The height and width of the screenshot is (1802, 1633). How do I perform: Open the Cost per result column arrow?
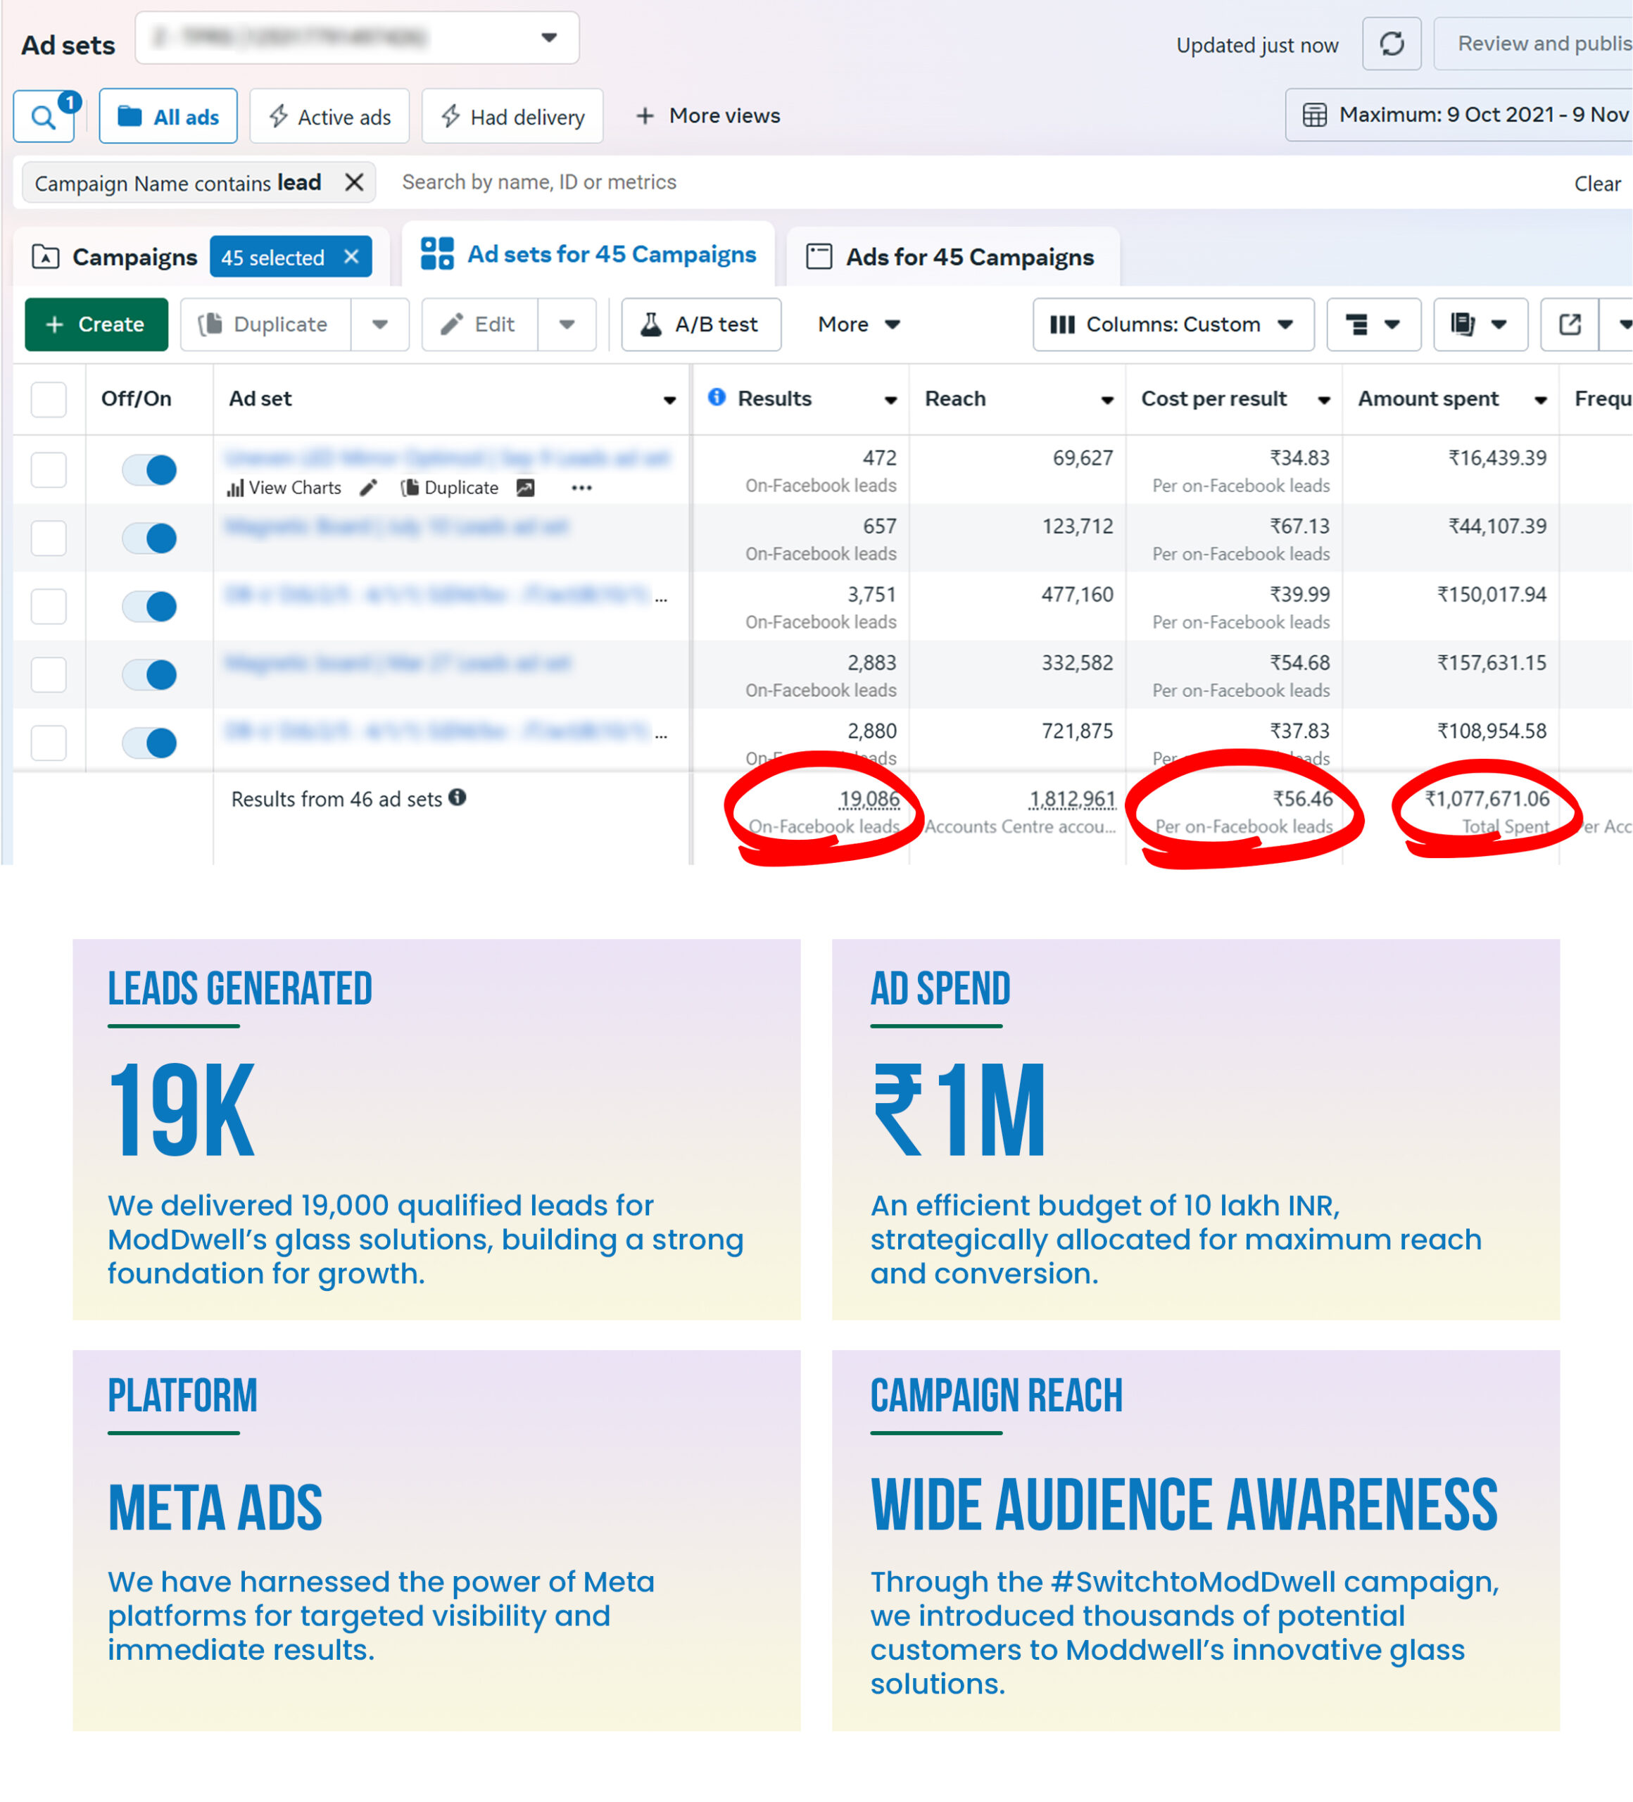pos(1324,401)
